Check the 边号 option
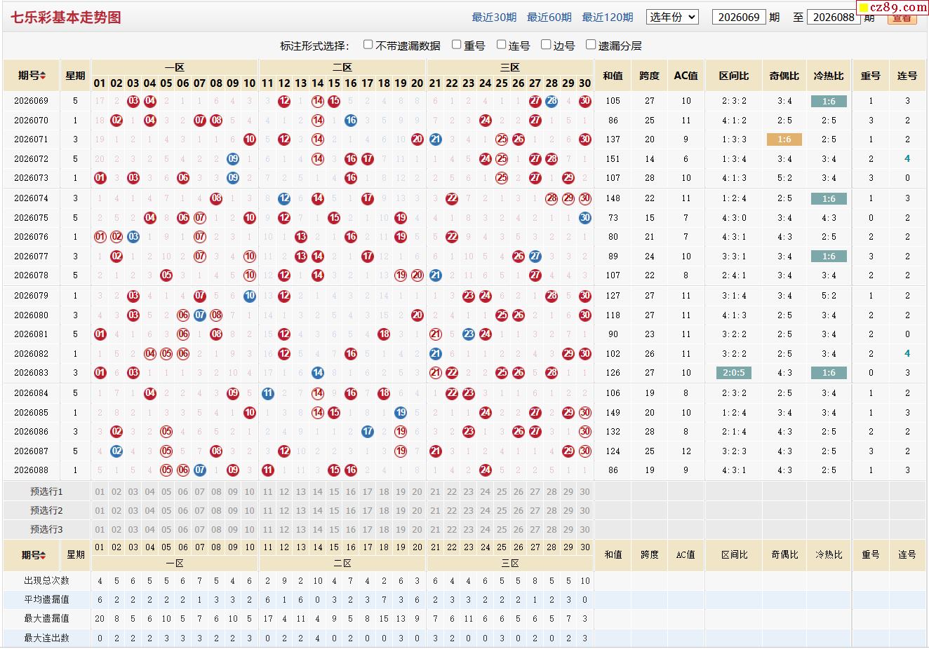The image size is (929, 649). (546, 45)
